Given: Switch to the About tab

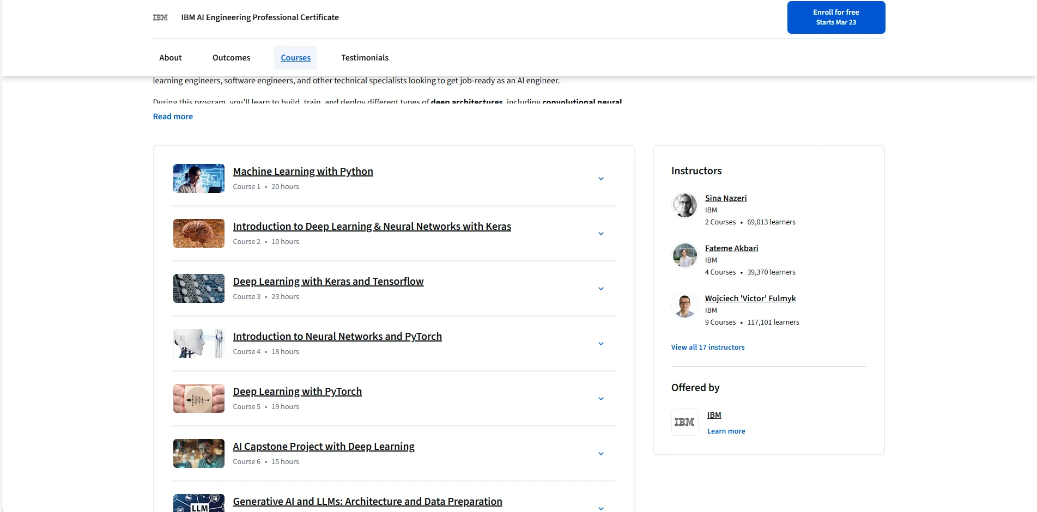Looking at the screenshot, I should click(x=170, y=58).
